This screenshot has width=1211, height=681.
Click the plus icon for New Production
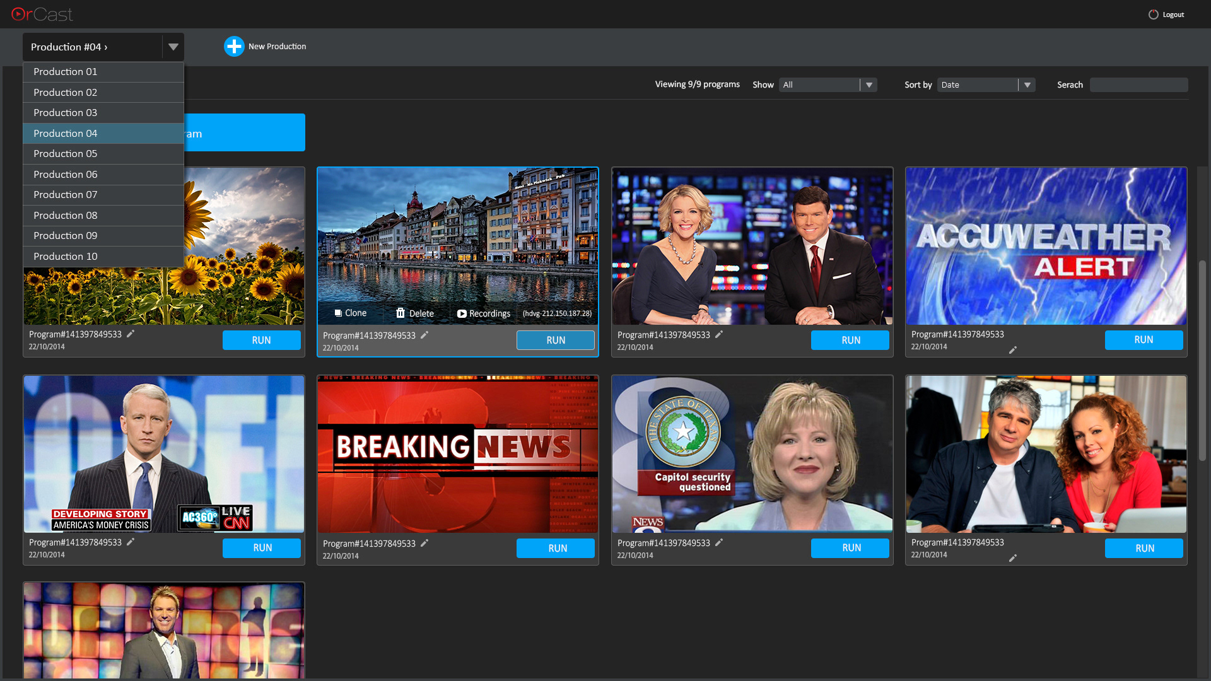pyautogui.click(x=234, y=46)
